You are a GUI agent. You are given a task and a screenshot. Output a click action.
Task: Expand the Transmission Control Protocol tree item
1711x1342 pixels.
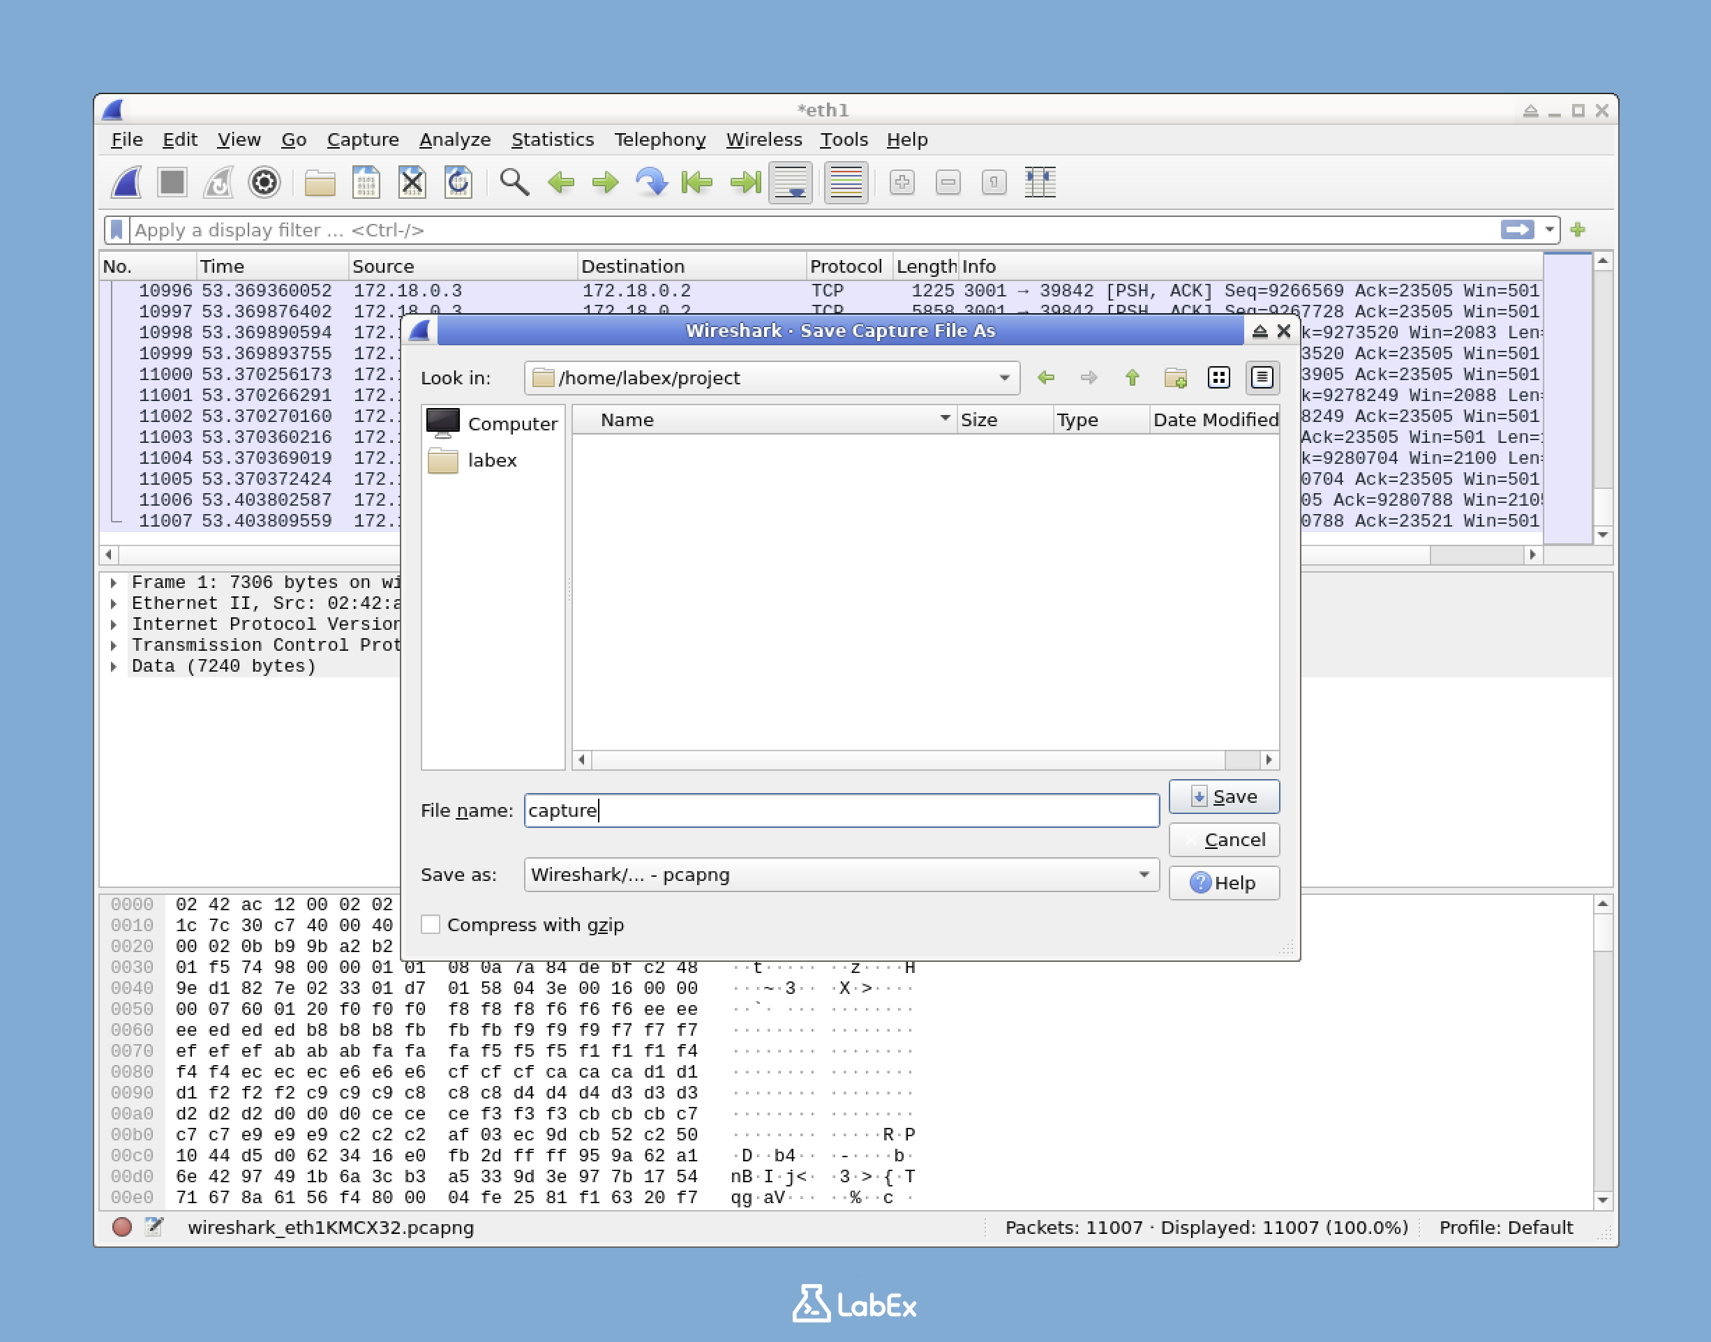point(114,645)
